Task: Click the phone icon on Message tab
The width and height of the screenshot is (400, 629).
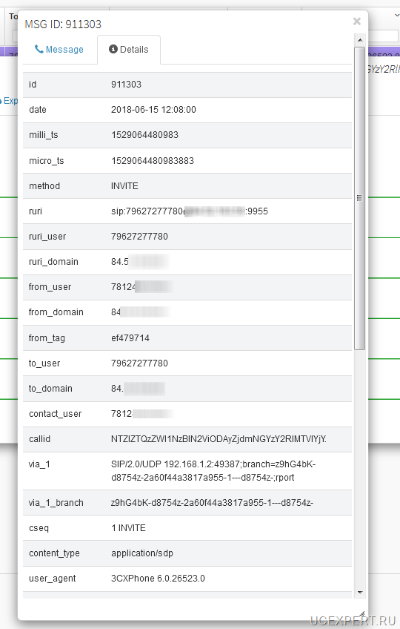Action: pos(39,50)
